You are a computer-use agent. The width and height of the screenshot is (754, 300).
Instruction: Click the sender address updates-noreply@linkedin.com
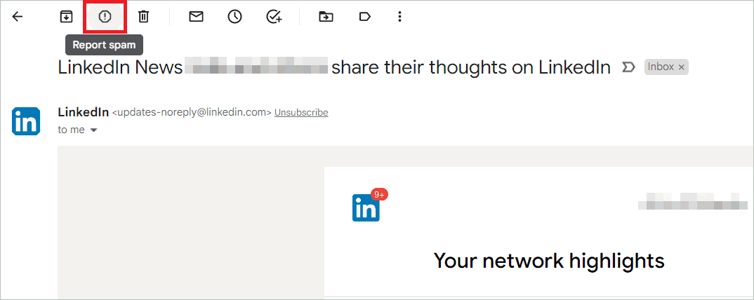[x=192, y=113]
